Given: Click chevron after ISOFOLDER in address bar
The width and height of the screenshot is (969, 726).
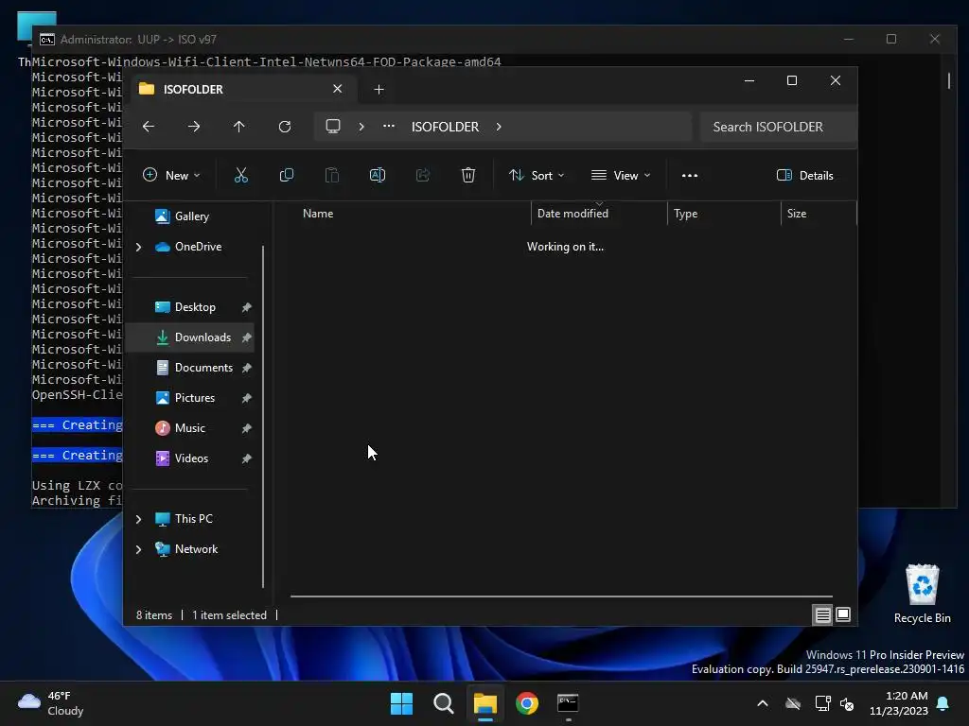Looking at the screenshot, I should [x=499, y=127].
